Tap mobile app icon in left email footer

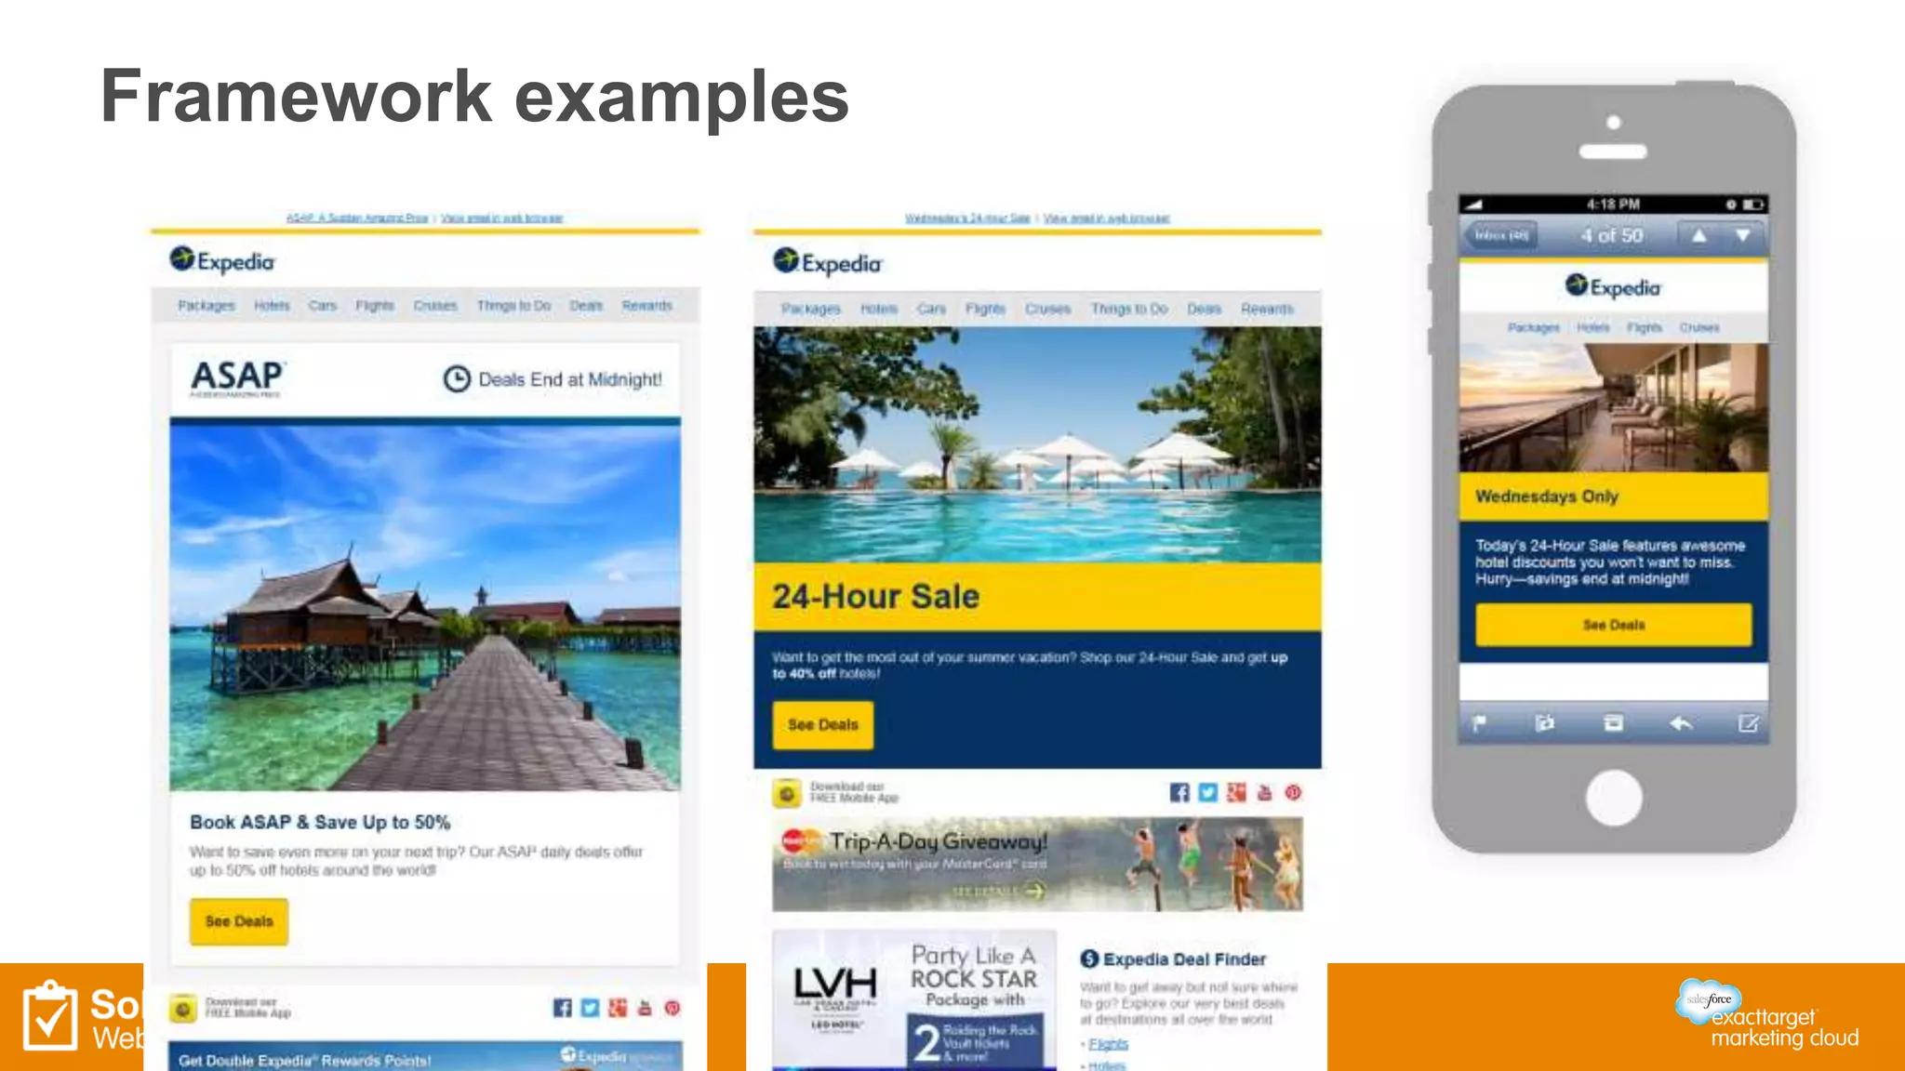click(x=183, y=1009)
